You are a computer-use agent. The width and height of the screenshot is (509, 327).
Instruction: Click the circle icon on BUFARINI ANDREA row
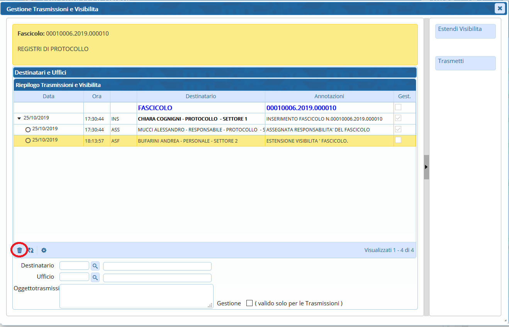28,141
